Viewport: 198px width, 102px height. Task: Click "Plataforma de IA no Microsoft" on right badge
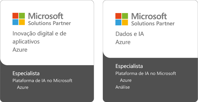pyautogui.click(x=146, y=73)
